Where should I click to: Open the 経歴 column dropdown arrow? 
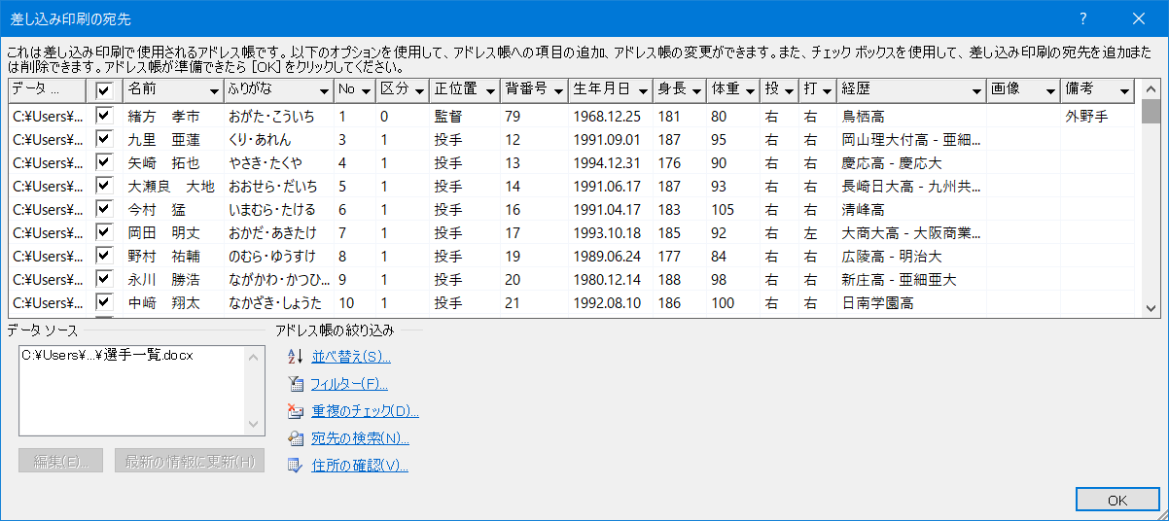976,90
